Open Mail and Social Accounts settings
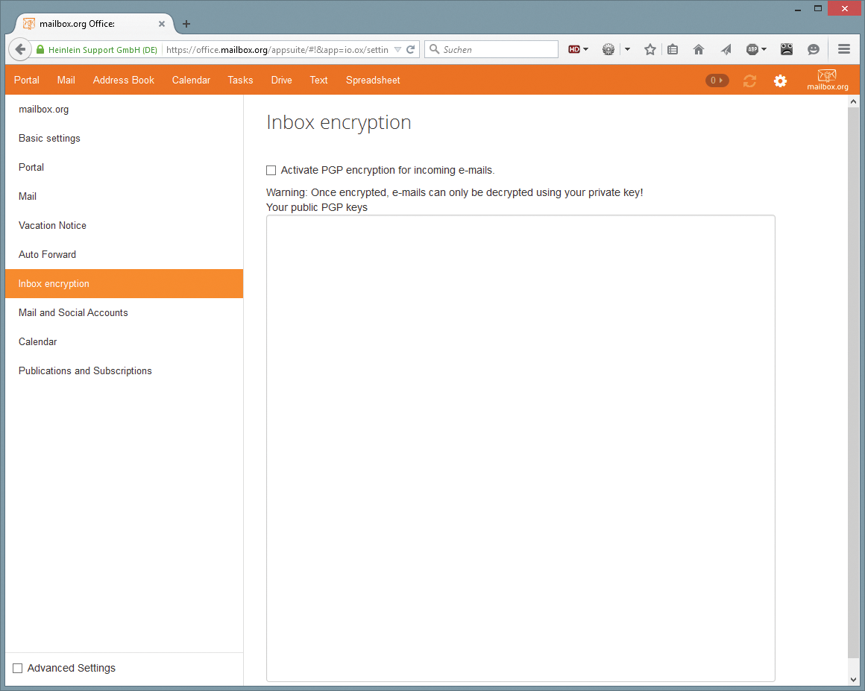The width and height of the screenshot is (865, 691). click(72, 312)
